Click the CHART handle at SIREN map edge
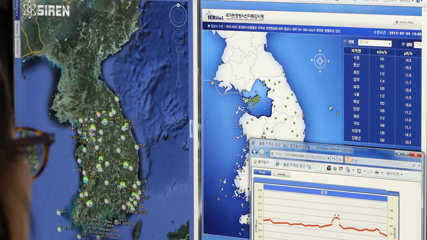Image resolution: width=427 pixels, height=240 pixels. (x=192, y=129)
